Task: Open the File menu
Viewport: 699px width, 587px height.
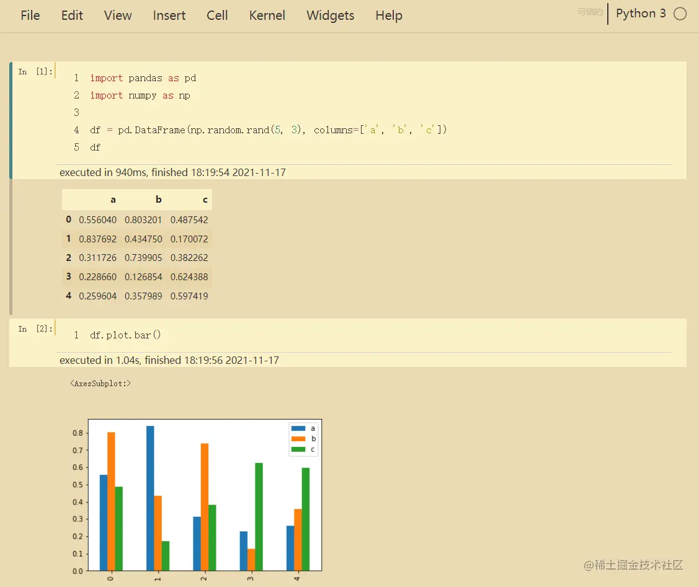Action: 30,15
